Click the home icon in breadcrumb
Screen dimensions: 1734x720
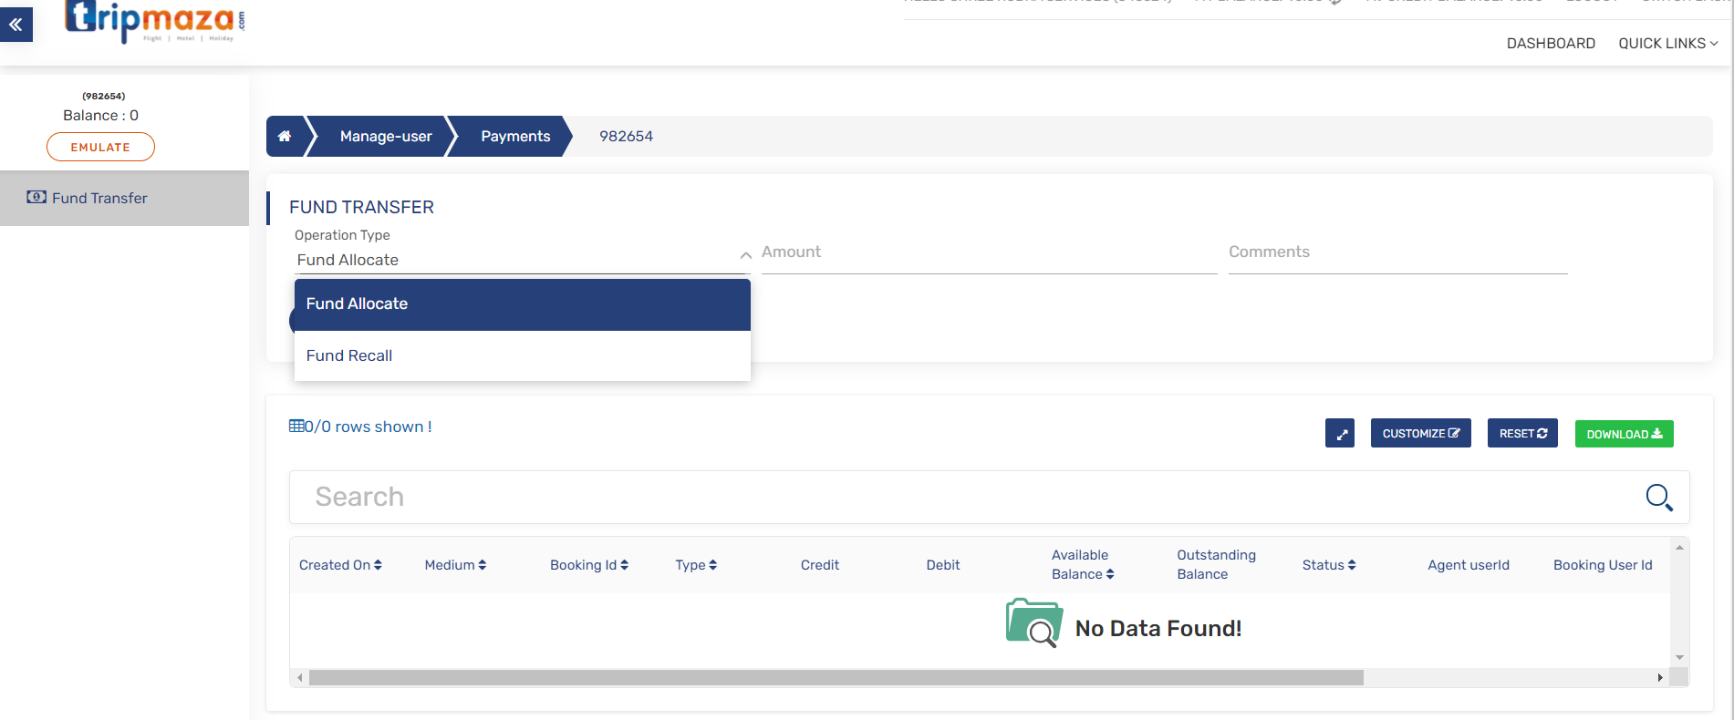point(285,137)
